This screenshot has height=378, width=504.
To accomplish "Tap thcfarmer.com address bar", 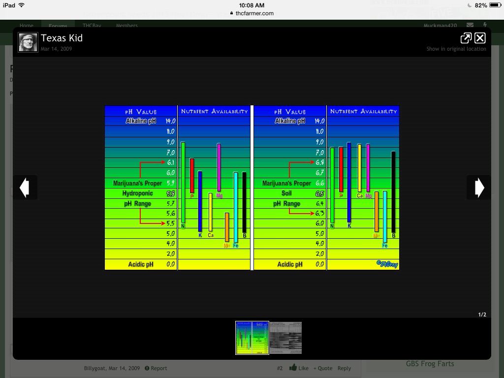I will coord(252,13).
